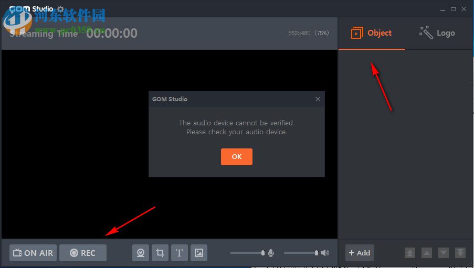The height and width of the screenshot is (268, 474).
Task: Adjust the speaker volume slider
Action: click(x=301, y=253)
